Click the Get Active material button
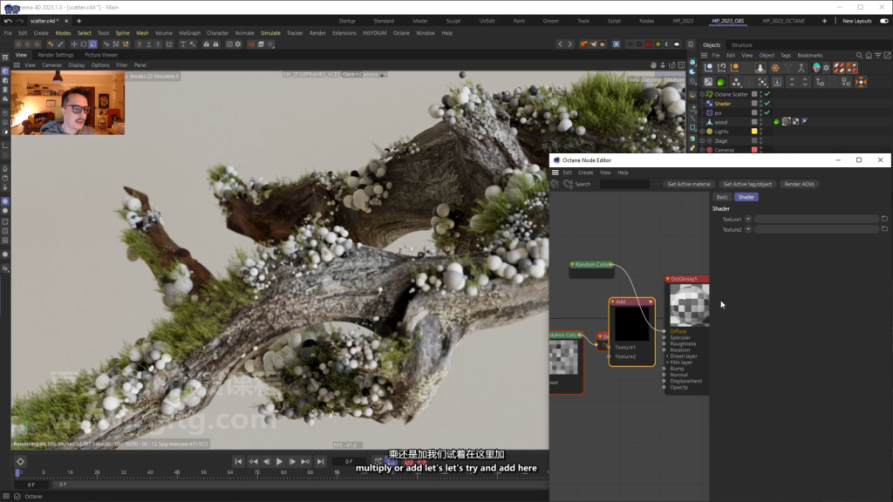The width and height of the screenshot is (893, 502). click(689, 185)
